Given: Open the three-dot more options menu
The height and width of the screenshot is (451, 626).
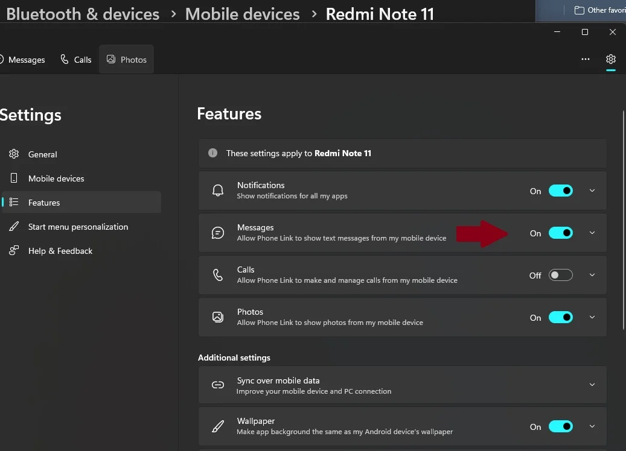Looking at the screenshot, I should (586, 60).
